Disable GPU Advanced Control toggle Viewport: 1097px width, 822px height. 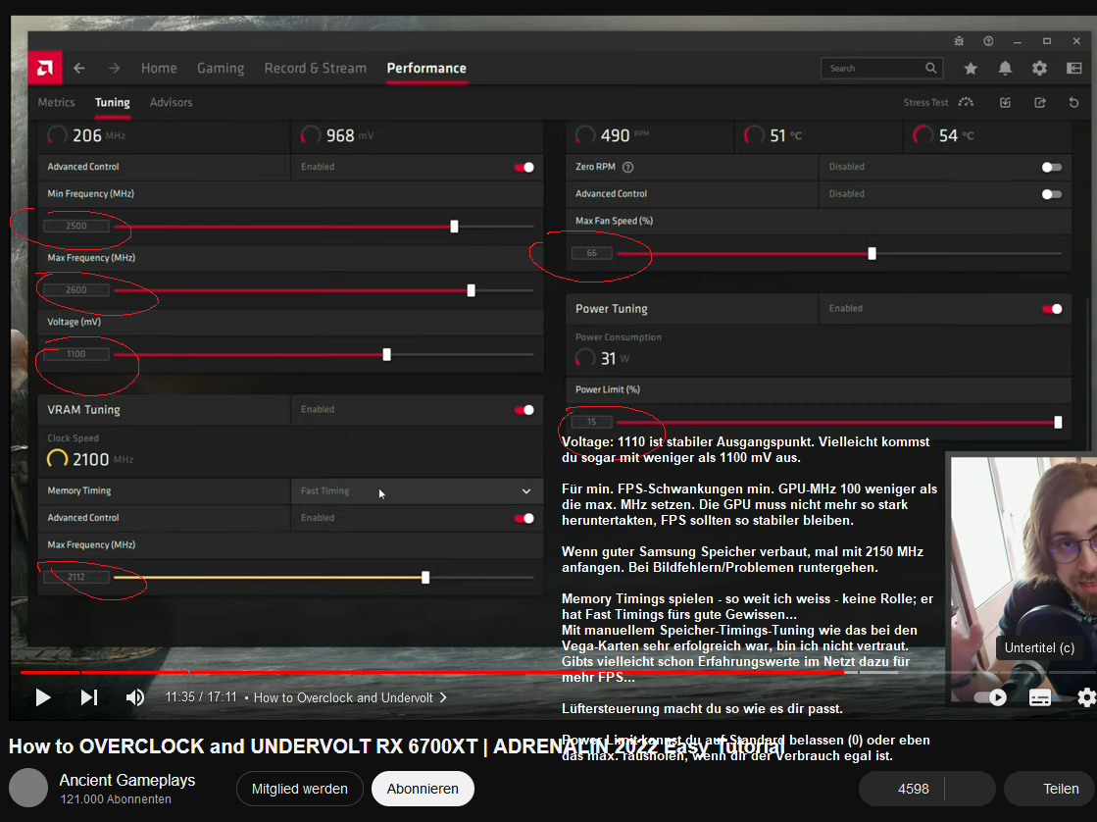coord(524,167)
